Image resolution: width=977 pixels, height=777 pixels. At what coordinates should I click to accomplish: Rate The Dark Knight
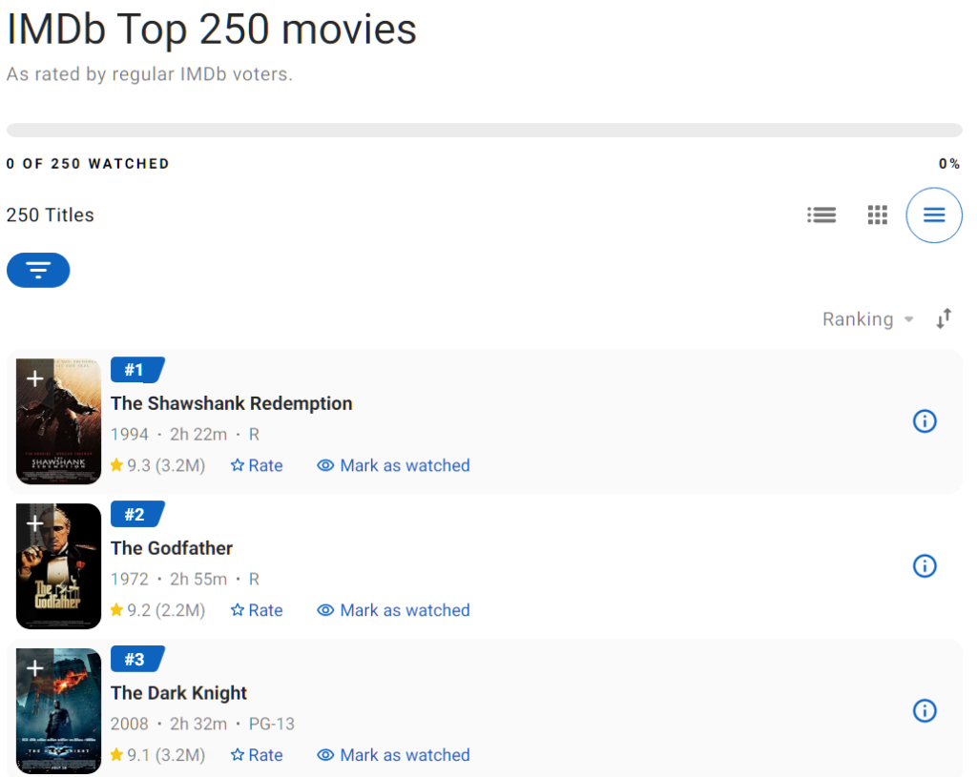(257, 755)
